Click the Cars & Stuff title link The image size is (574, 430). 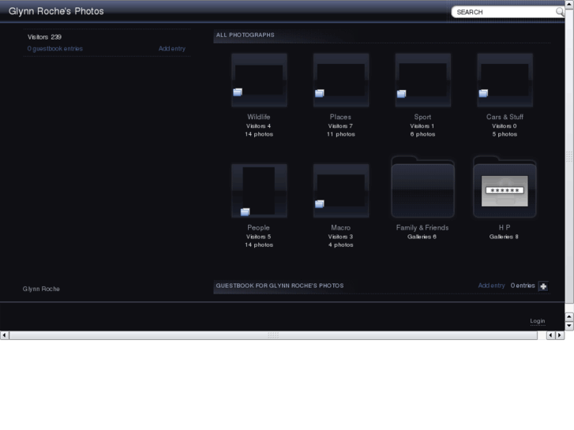pos(505,117)
